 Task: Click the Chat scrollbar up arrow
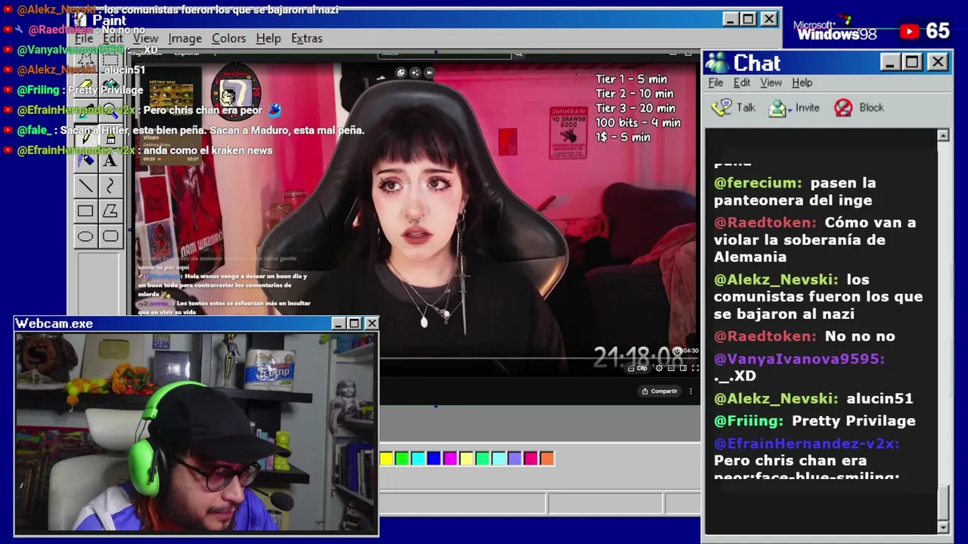click(943, 135)
